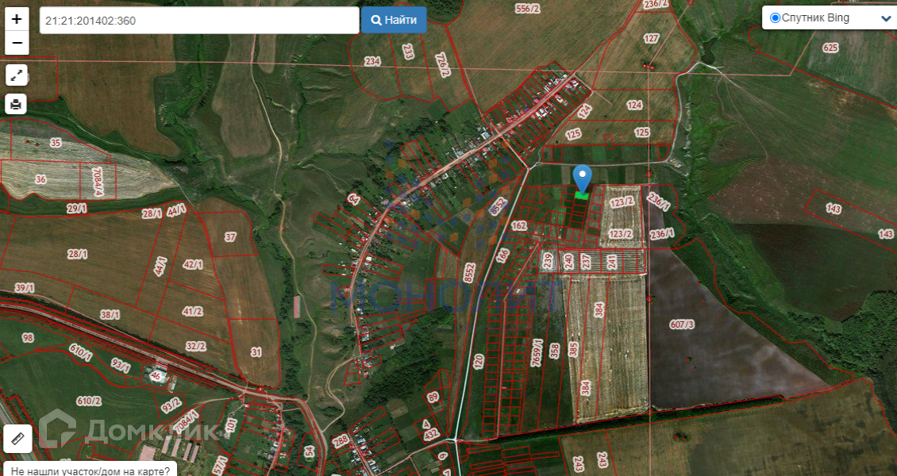Click parcel label 36
The image size is (897, 476).
40,179
